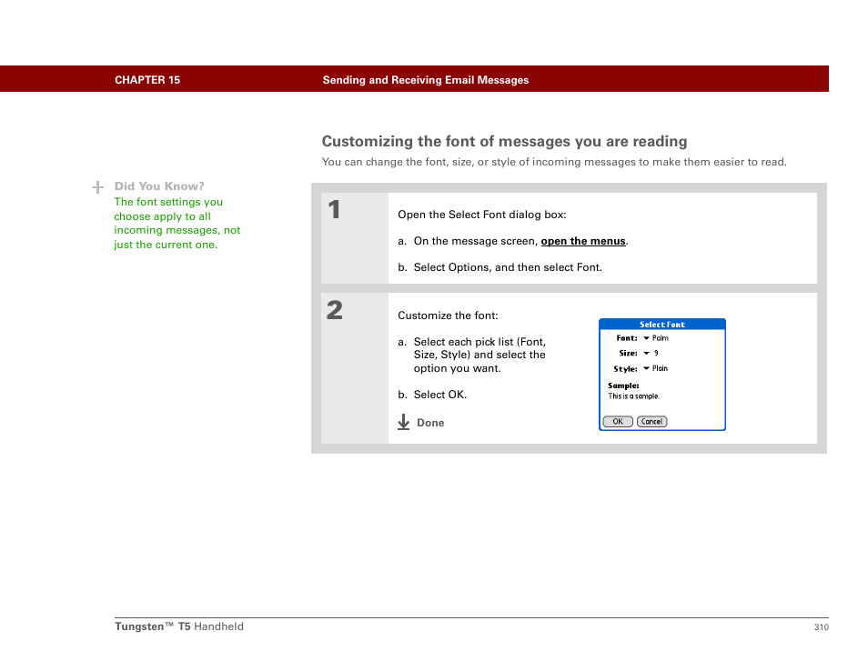Click the 'Size:' label in dialog
The height and width of the screenshot is (671, 868).
pos(628,353)
